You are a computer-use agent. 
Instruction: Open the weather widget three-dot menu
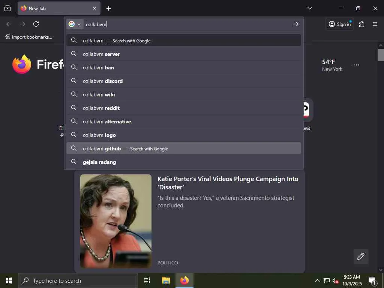pos(356,65)
